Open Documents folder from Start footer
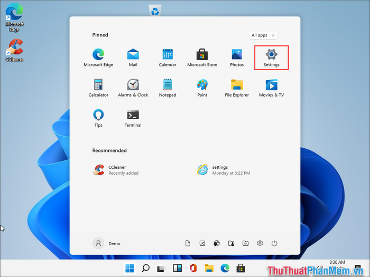Image resolution: width=370 pixels, height=277 pixels. click(x=188, y=243)
